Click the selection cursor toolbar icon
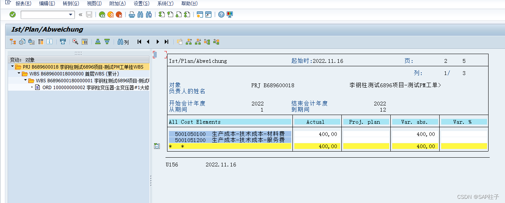Image resolution: width=505 pixels, height=203 pixels. 76,42
